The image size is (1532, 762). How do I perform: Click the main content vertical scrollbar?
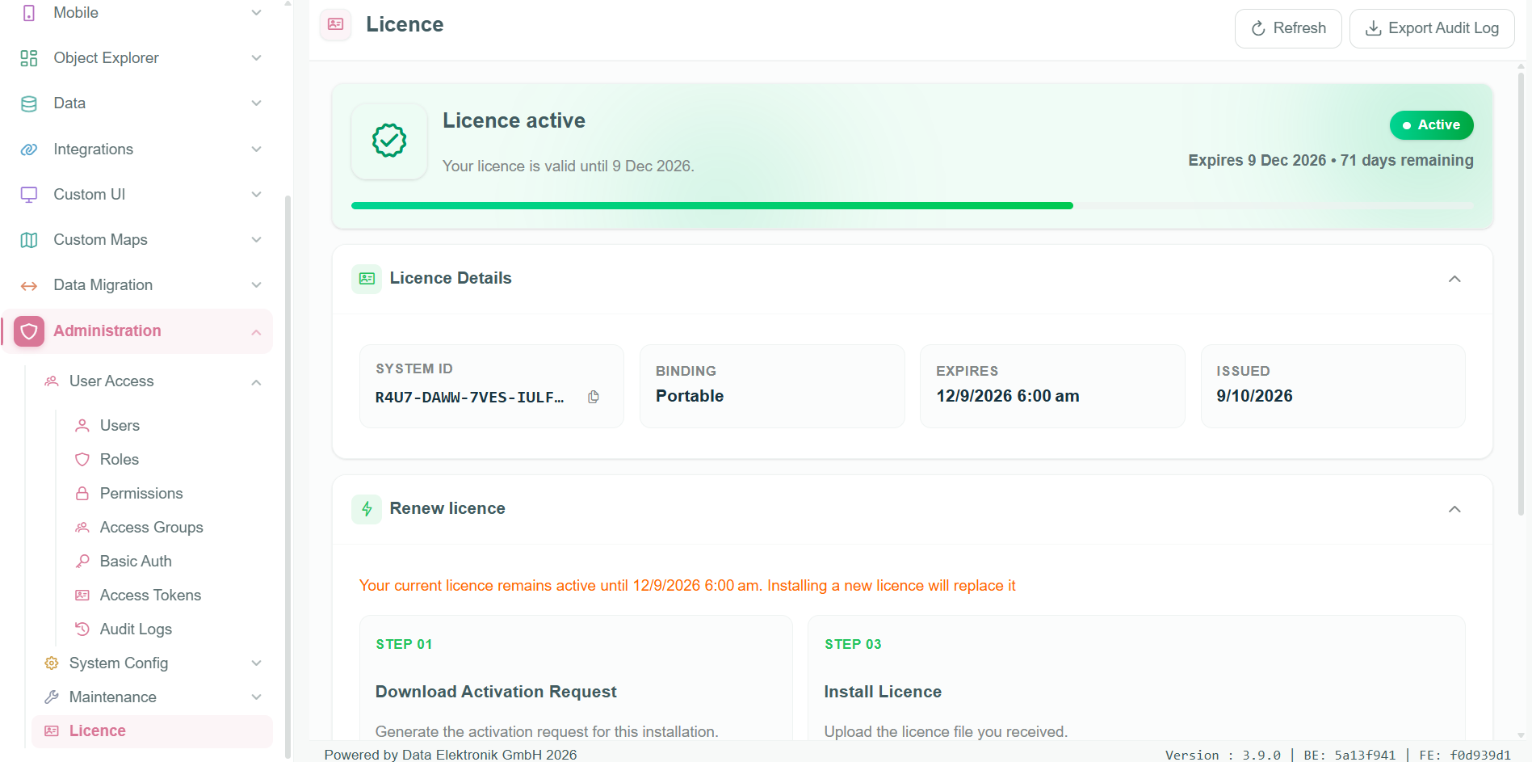click(x=1521, y=295)
